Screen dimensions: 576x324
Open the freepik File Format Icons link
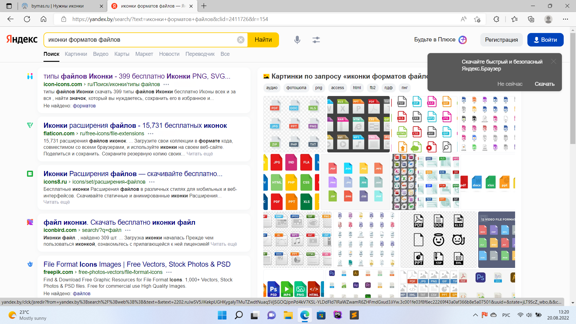137,264
